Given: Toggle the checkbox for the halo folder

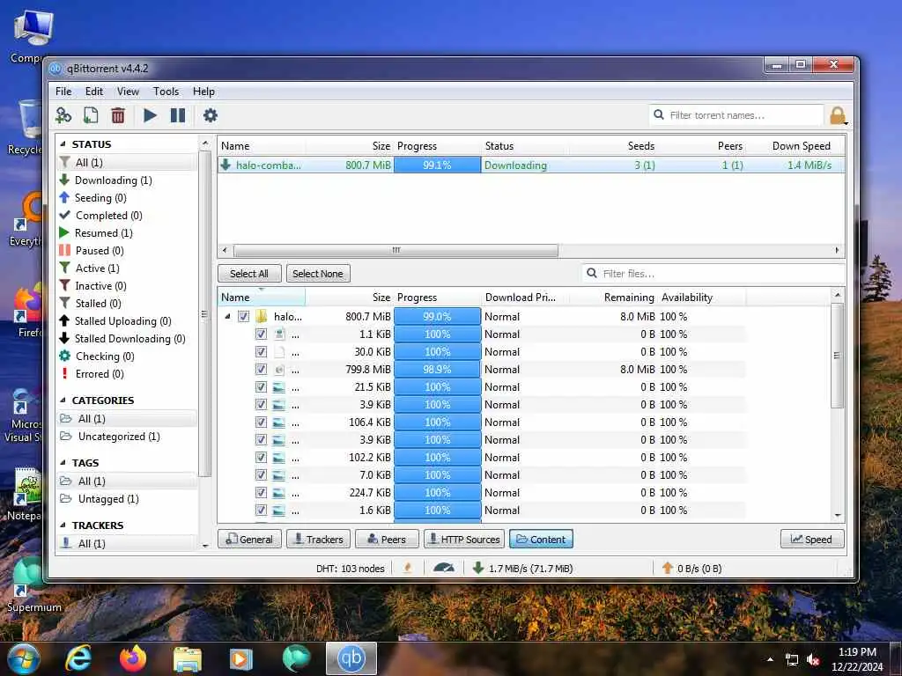Looking at the screenshot, I should (243, 316).
